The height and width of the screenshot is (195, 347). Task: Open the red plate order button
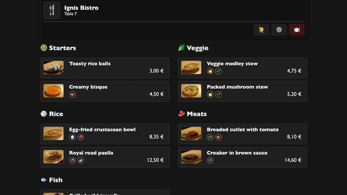(x=297, y=30)
